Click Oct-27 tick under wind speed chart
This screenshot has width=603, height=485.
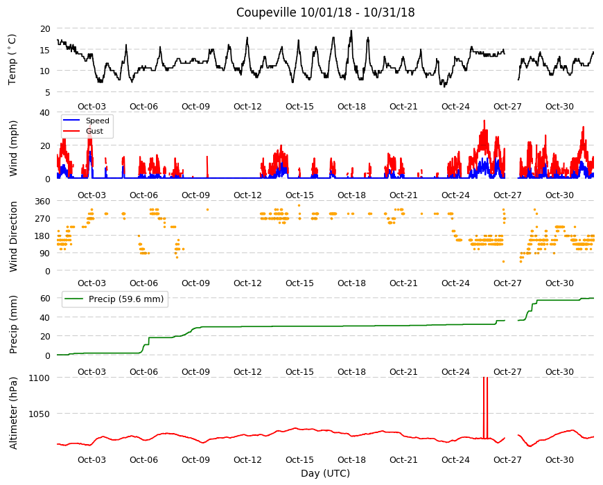click(x=507, y=195)
